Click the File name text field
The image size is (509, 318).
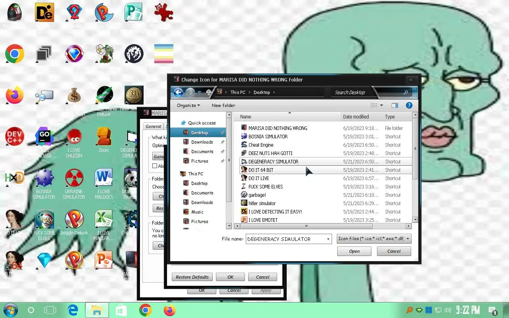point(286,239)
